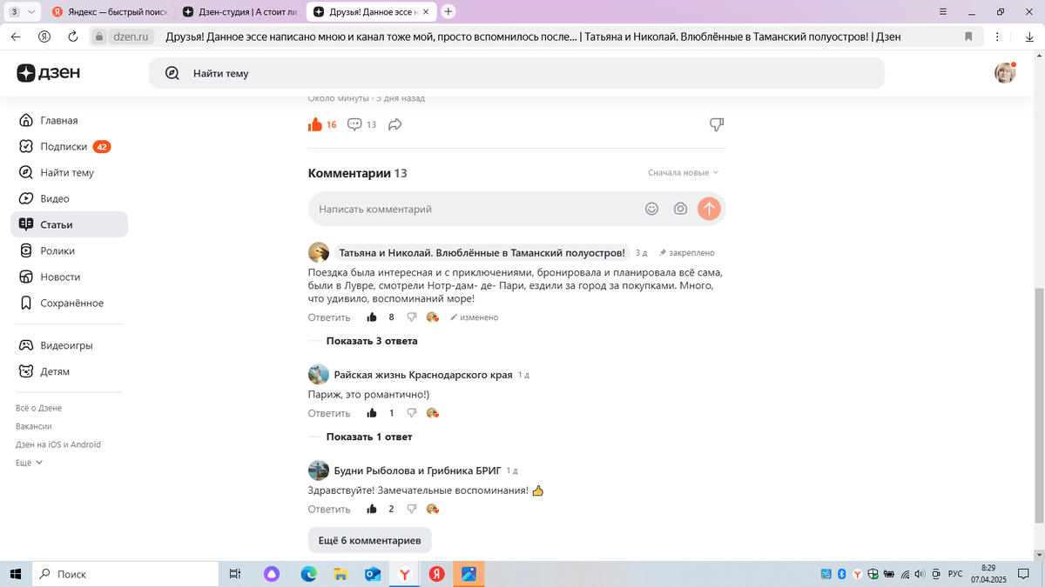Click the Dzen logo in the header
1045x587 pixels.
[48, 73]
